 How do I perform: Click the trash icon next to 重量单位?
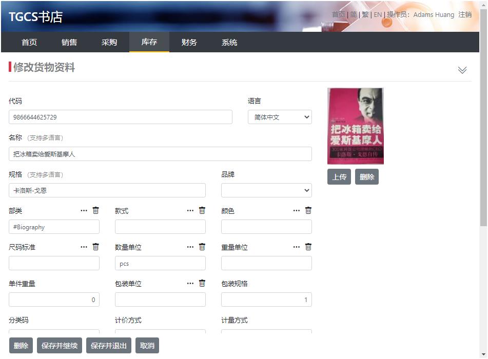308,247
